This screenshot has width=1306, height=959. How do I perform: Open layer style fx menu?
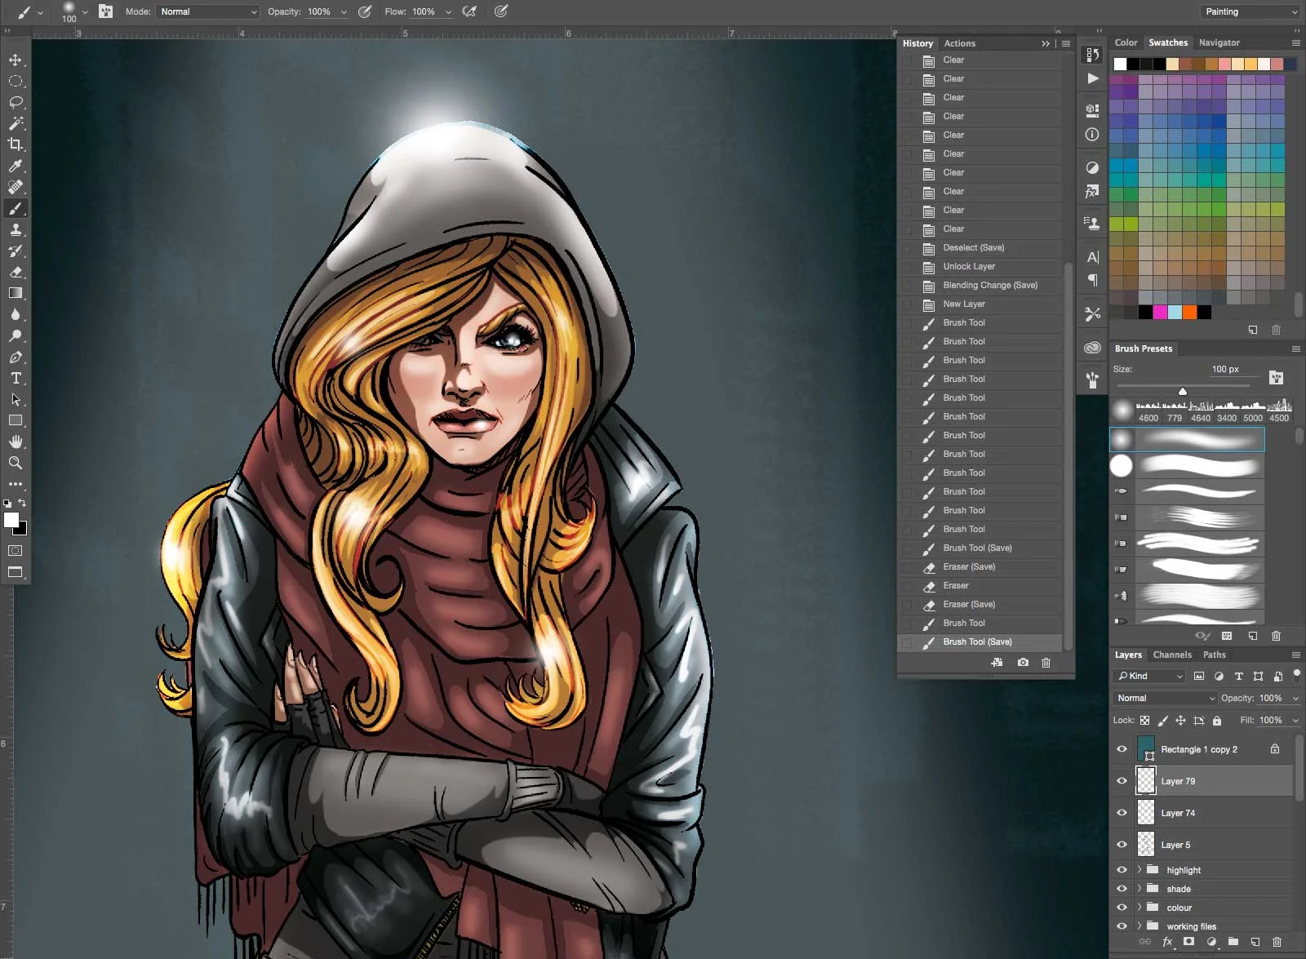pos(1167,941)
